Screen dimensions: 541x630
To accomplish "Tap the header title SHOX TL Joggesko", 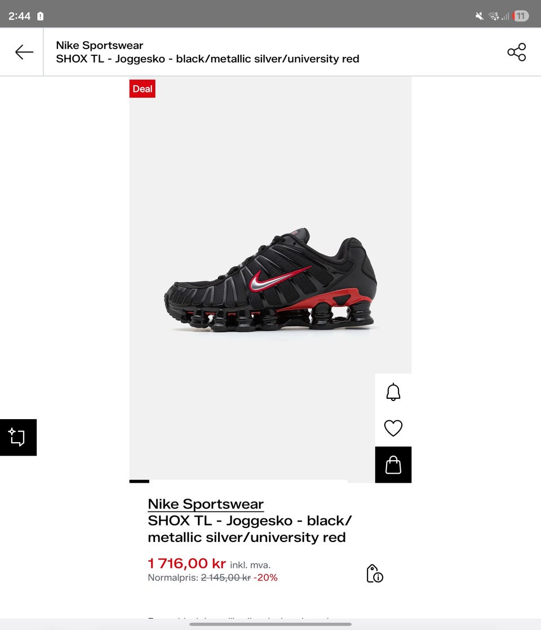I will [207, 59].
